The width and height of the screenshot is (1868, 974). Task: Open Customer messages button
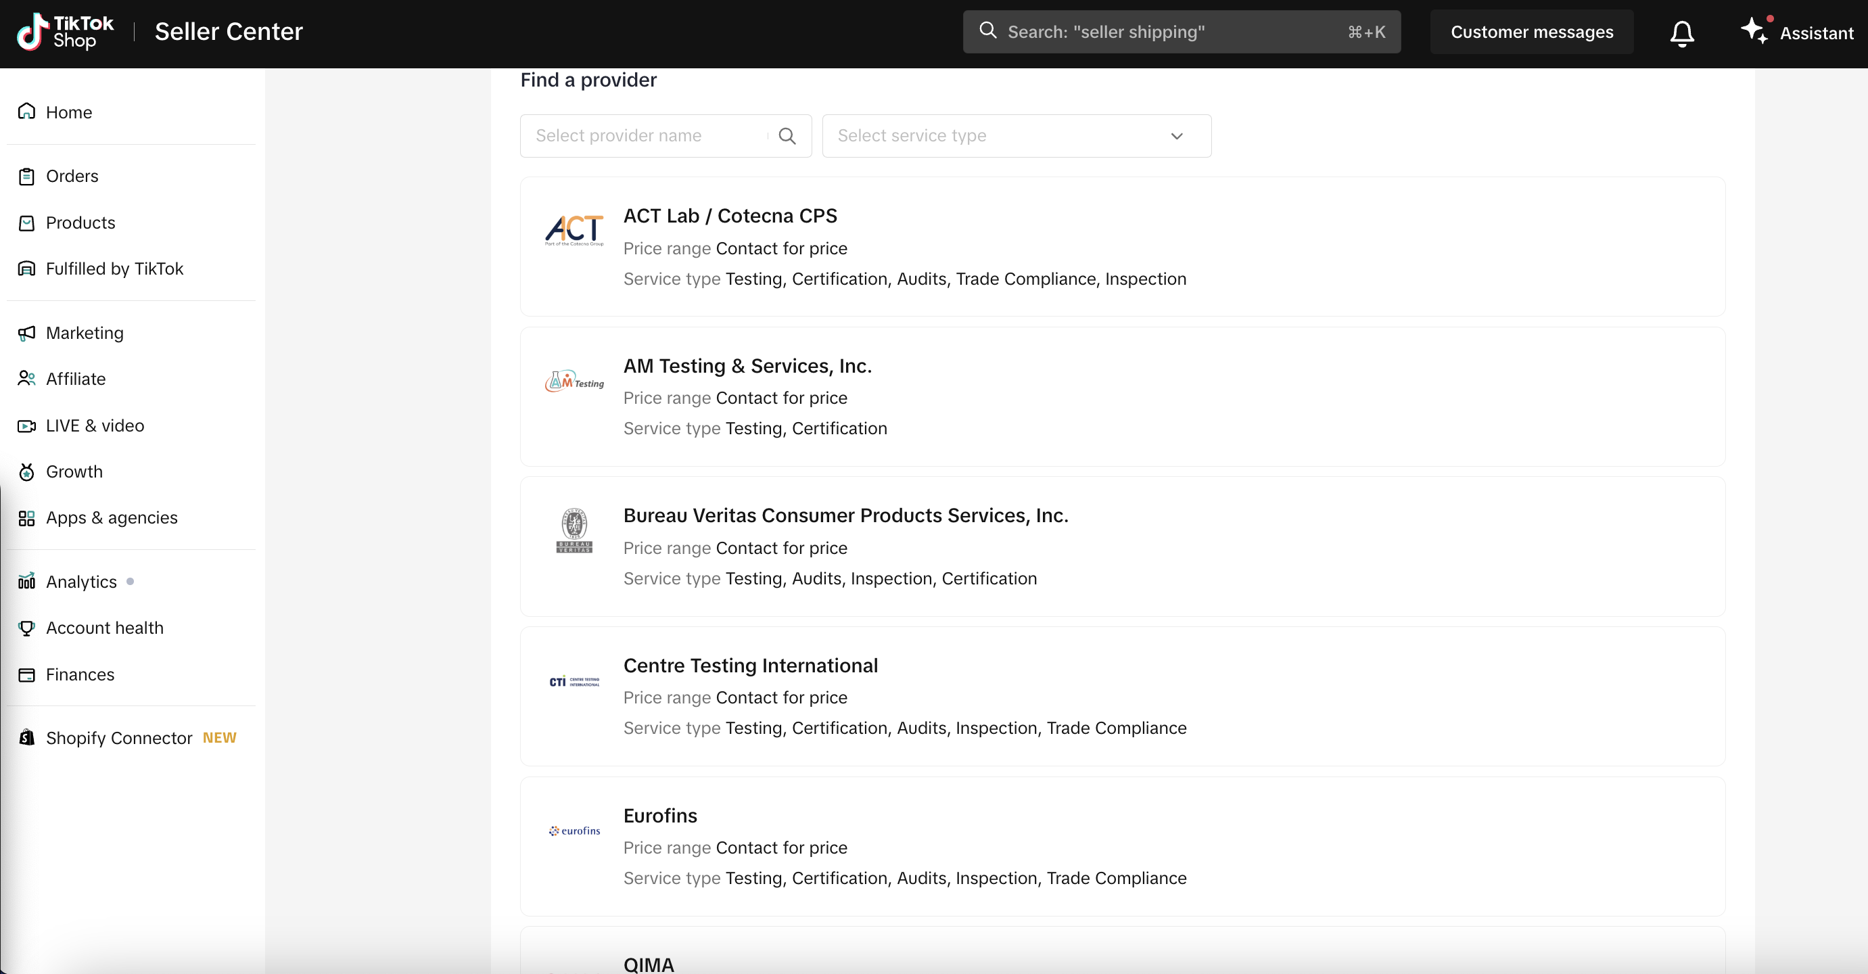tap(1531, 32)
